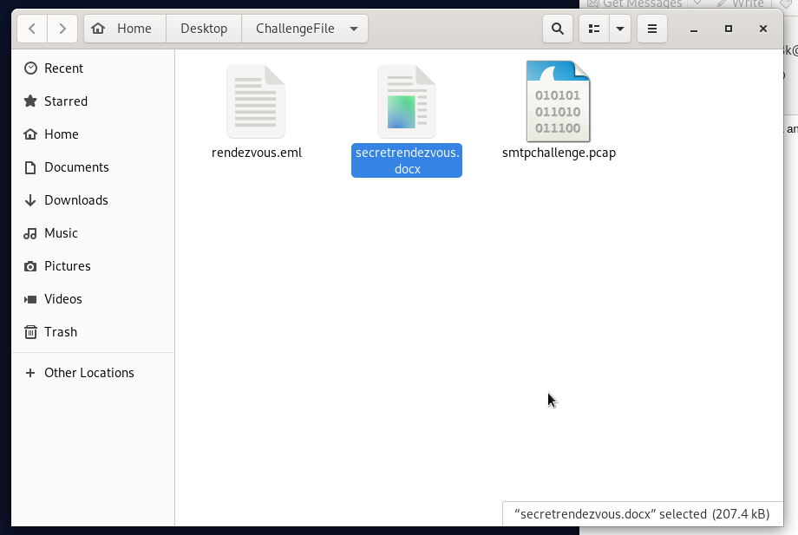Toggle list view layout button
This screenshot has width=798, height=535.
[x=594, y=29]
